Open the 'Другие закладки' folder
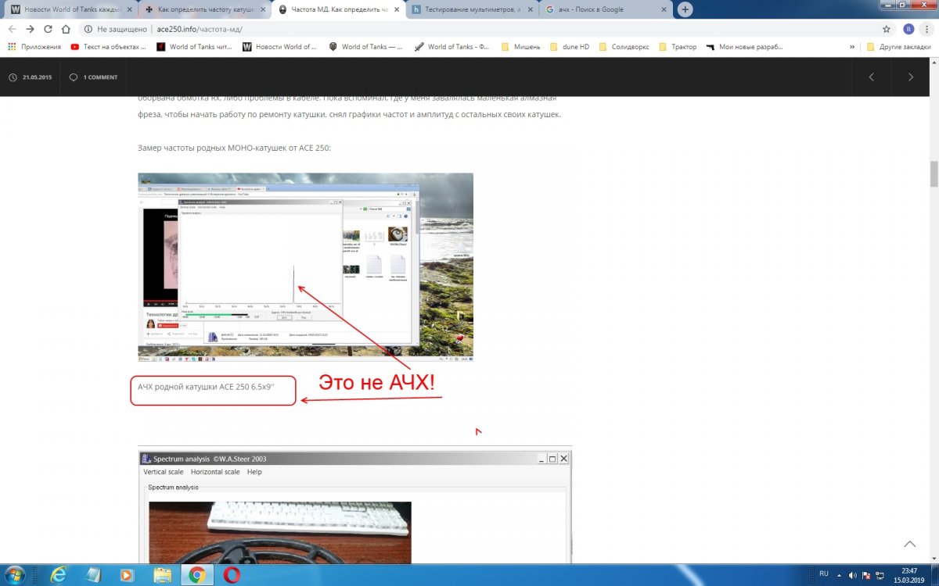 [899, 47]
